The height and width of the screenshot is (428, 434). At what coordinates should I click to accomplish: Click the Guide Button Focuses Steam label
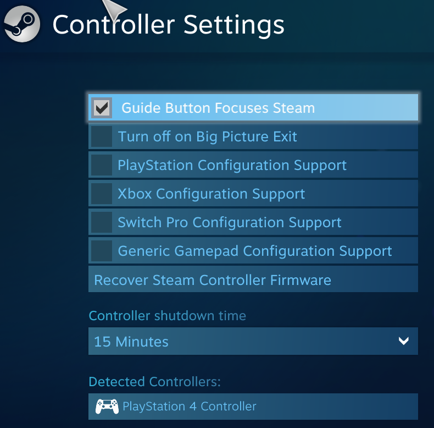[x=218, y=108]
